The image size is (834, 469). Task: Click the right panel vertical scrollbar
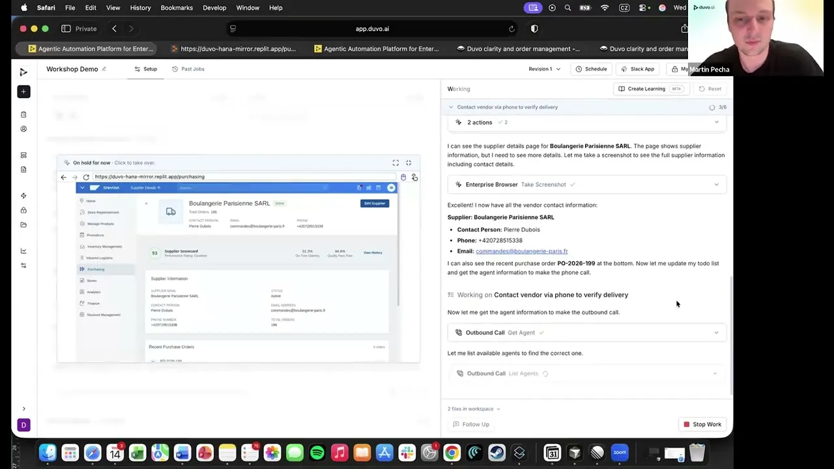(730, 335)
